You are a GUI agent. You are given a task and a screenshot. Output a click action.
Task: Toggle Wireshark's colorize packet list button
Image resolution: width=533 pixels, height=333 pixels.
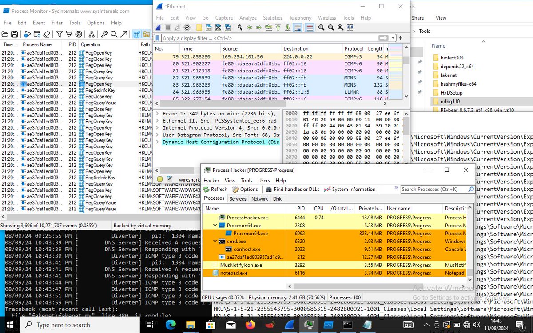[310, 28]
